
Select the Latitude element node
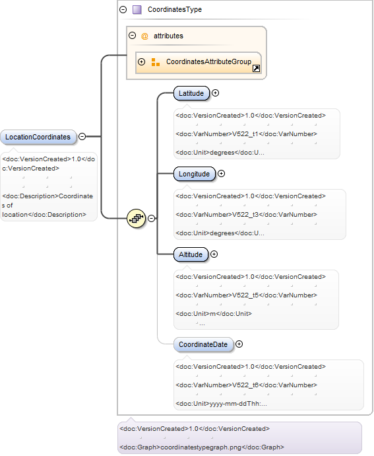point(191,93)
